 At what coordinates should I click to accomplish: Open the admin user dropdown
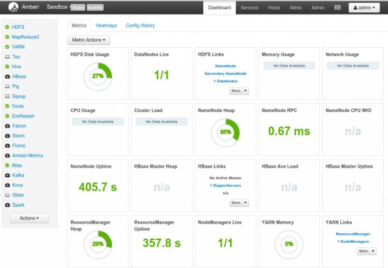pos(364,8)
